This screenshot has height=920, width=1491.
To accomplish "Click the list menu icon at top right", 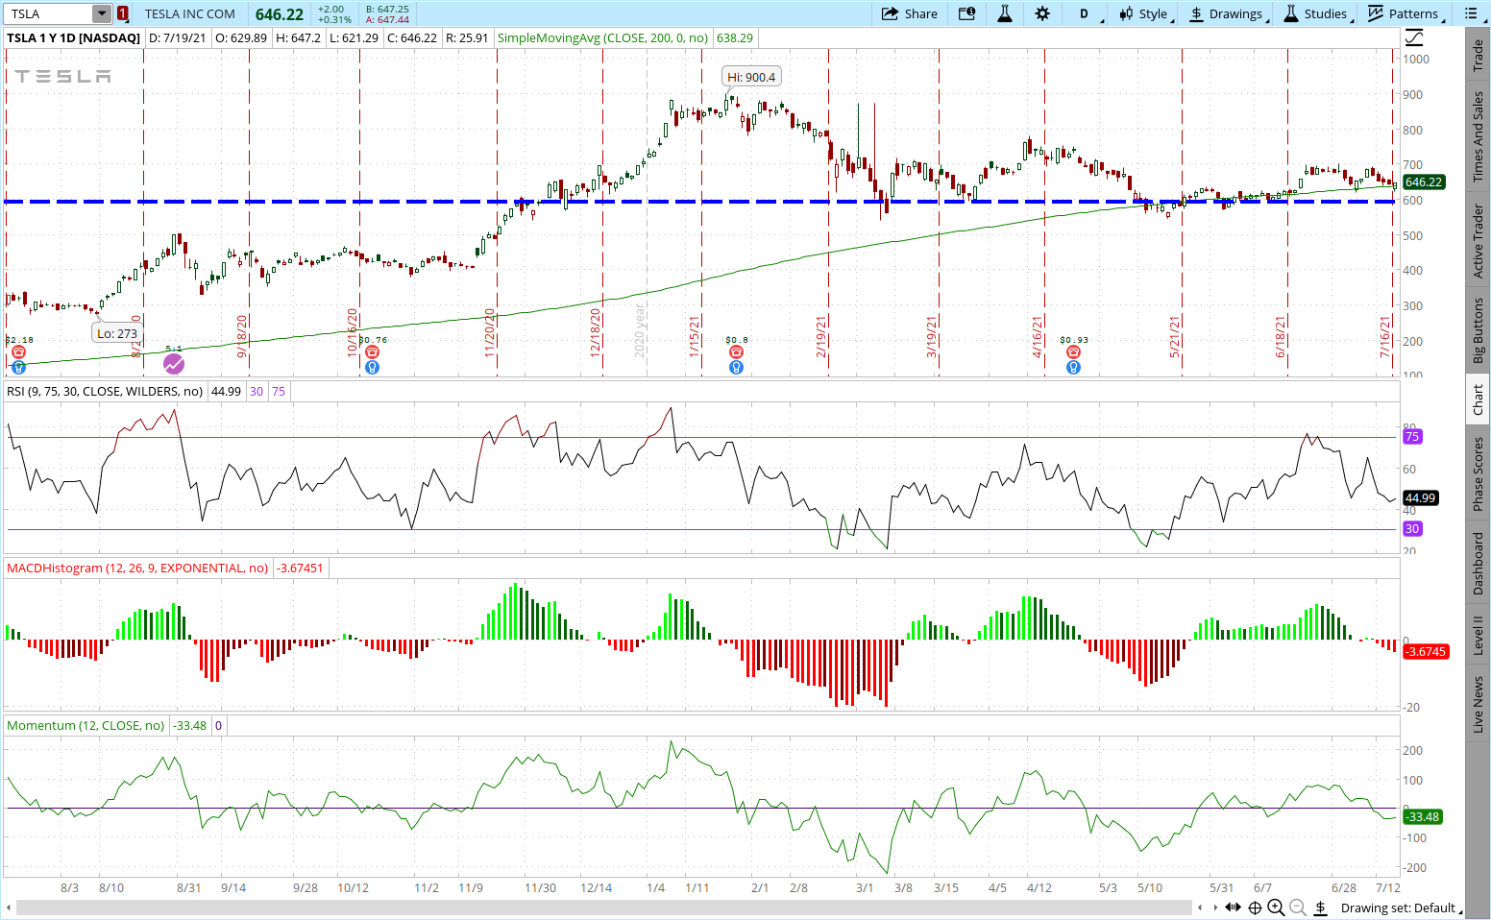I will [1471, 13].
